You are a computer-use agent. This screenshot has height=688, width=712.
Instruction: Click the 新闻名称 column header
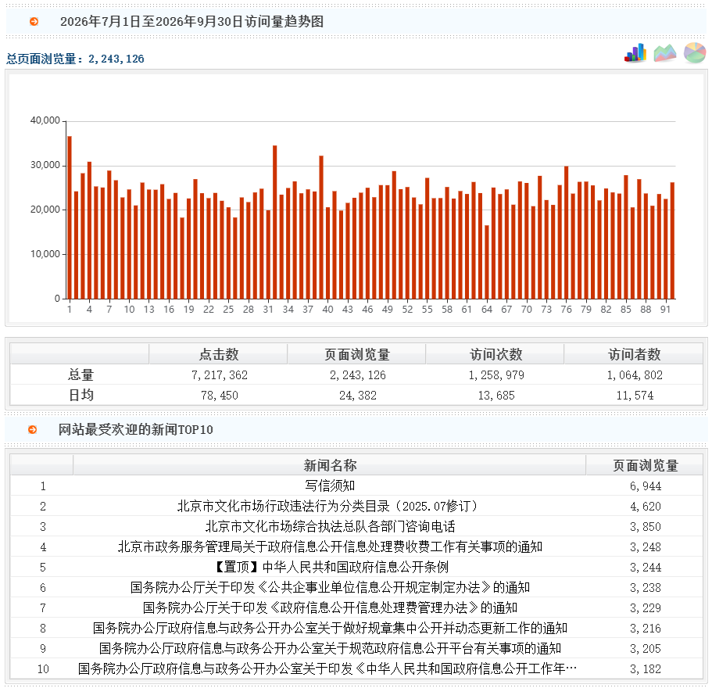(330, 465)
